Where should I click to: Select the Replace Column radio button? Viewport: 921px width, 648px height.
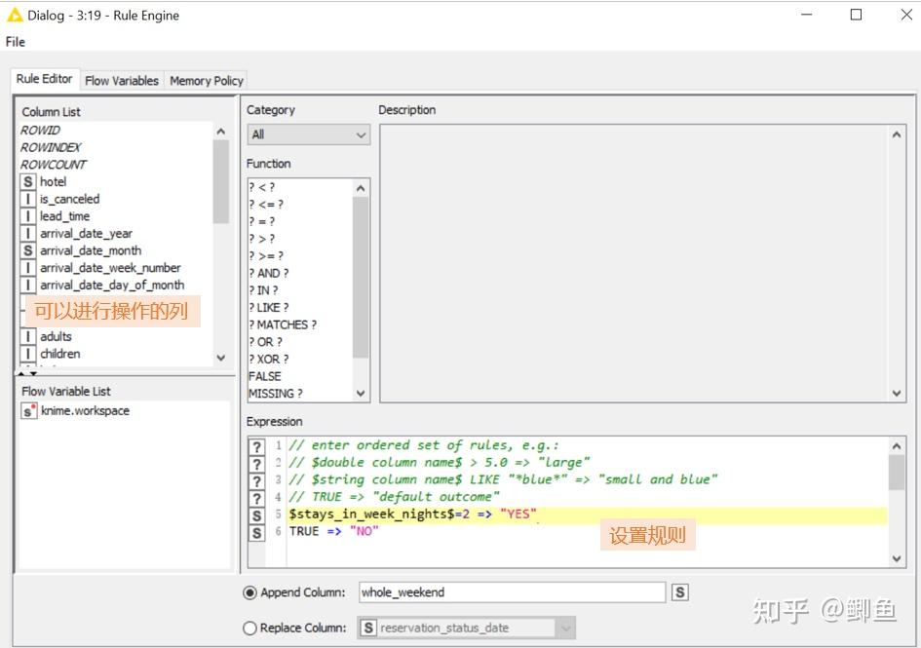[249, 629]
